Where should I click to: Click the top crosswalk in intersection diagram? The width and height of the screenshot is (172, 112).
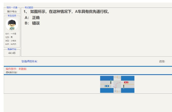(117, 80)
